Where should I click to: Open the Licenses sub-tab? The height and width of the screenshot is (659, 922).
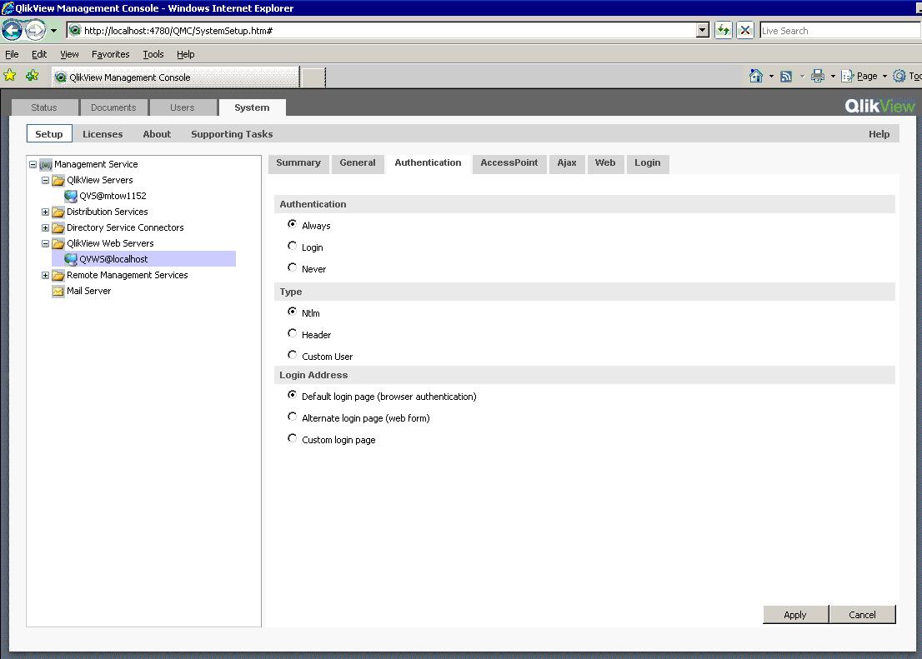103,134
